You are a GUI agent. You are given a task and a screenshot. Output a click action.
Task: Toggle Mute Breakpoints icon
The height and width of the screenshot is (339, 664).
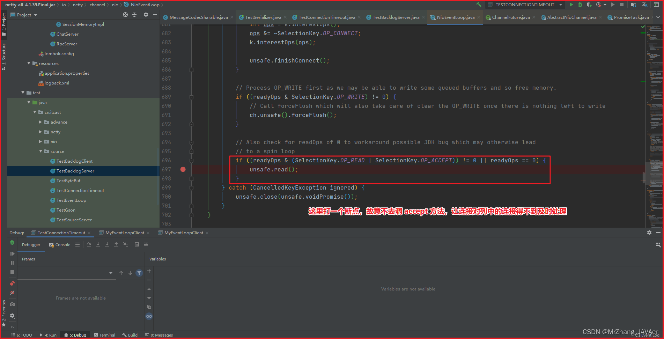pos(12,293)
